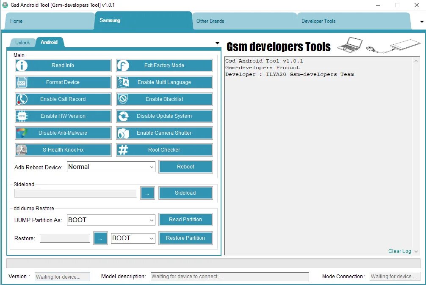Image resolution: width=426 pixels, height=285 pixels.
Task: Click the Clear Log link
Action: coord(400,251)
